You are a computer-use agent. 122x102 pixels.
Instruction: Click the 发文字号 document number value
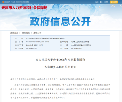tap(34, 45)
